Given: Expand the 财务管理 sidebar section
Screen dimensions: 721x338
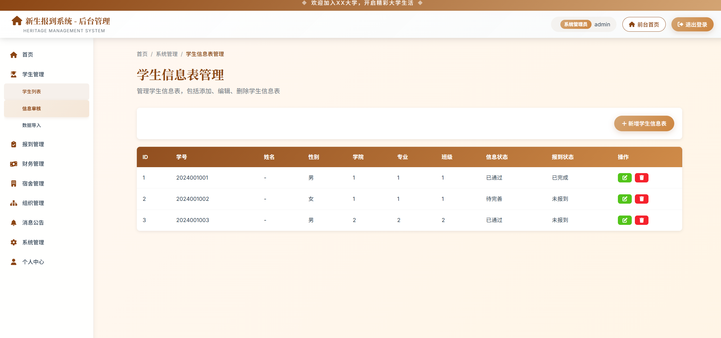Looking at the screenshot, I should (33, 164).
